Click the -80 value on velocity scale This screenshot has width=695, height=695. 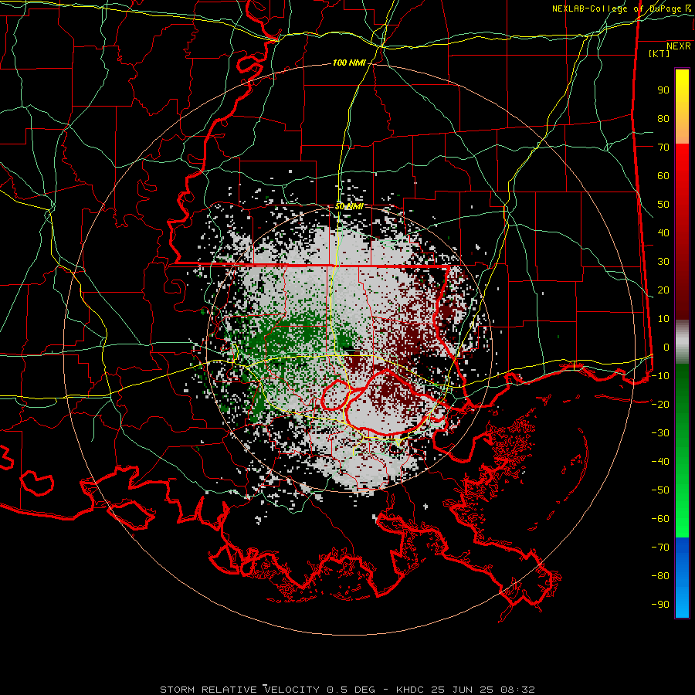660,576
